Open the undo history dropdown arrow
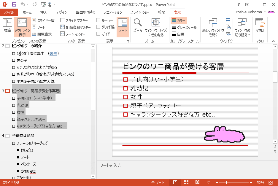Viewport: 278px width, 186px height. tap(27, 4)
